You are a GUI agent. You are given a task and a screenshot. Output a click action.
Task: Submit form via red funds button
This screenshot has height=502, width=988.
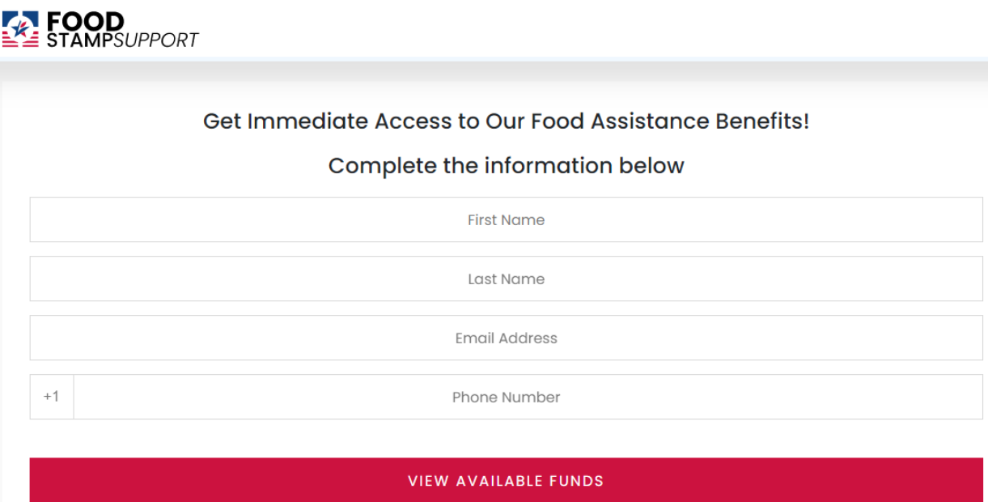click(506, 480)
